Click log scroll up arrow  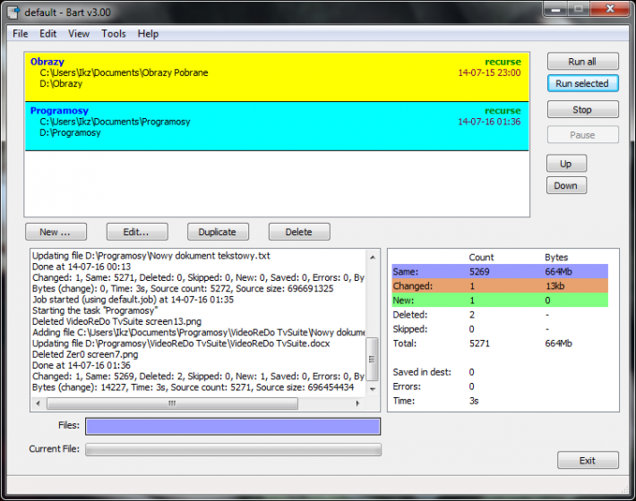coord(373,257)
